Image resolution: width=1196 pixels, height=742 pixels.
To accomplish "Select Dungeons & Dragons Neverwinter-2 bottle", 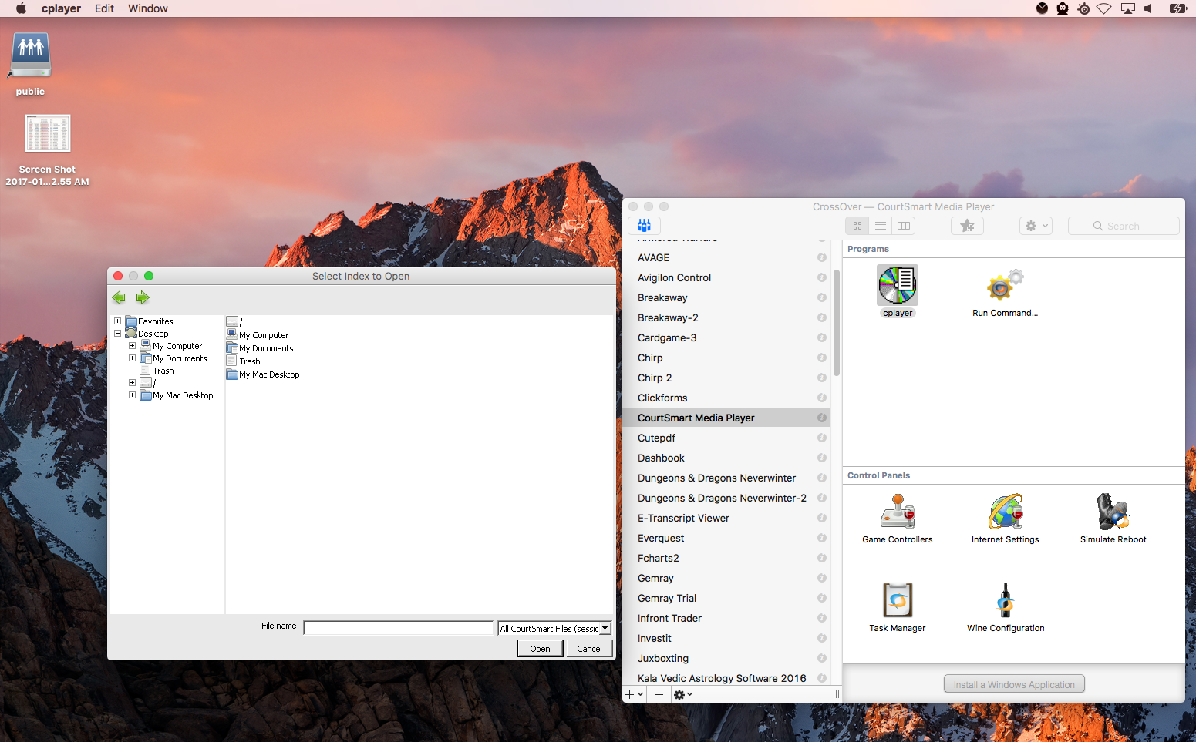I will click(726, 498).
